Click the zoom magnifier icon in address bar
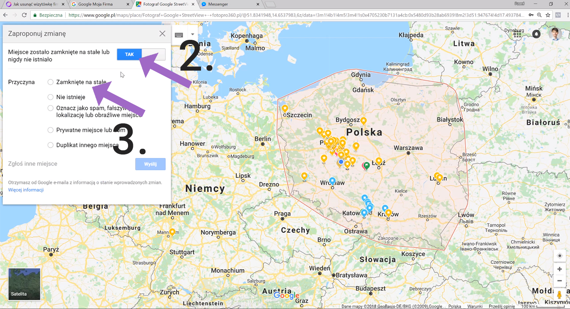 539,15
